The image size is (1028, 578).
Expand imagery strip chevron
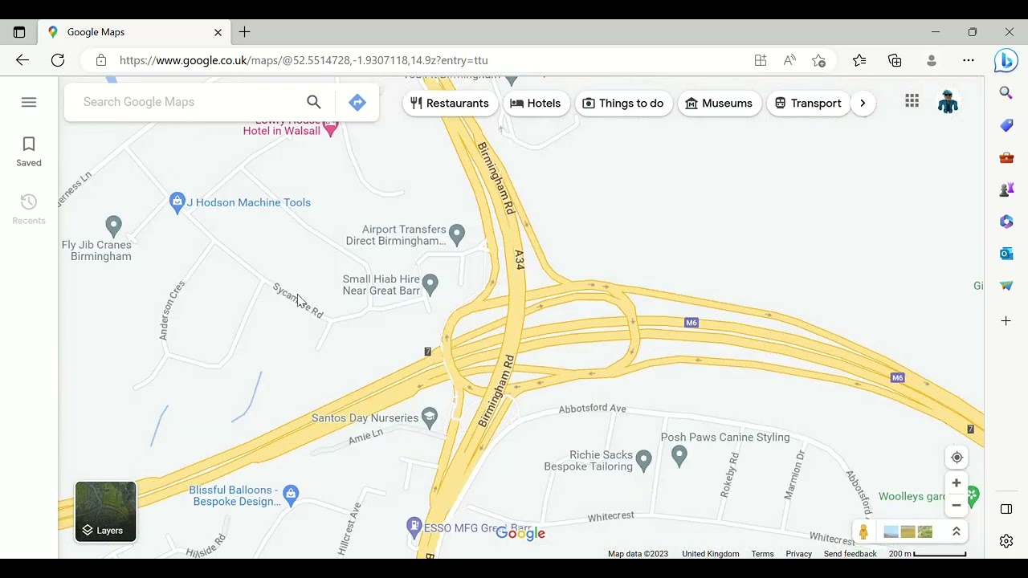click(957, 531)
